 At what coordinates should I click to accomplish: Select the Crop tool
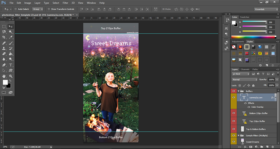4,37
